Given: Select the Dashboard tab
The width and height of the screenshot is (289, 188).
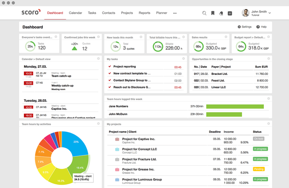Looking at the screenshot, I should [55, 13].
